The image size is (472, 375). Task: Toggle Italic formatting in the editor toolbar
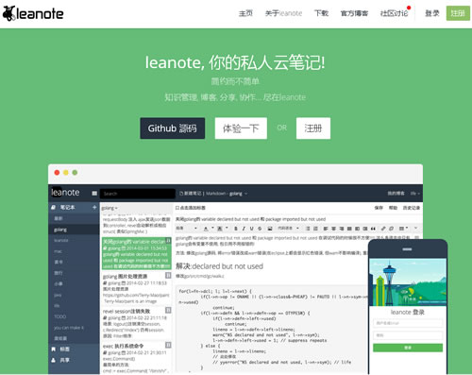pos(244,229)
